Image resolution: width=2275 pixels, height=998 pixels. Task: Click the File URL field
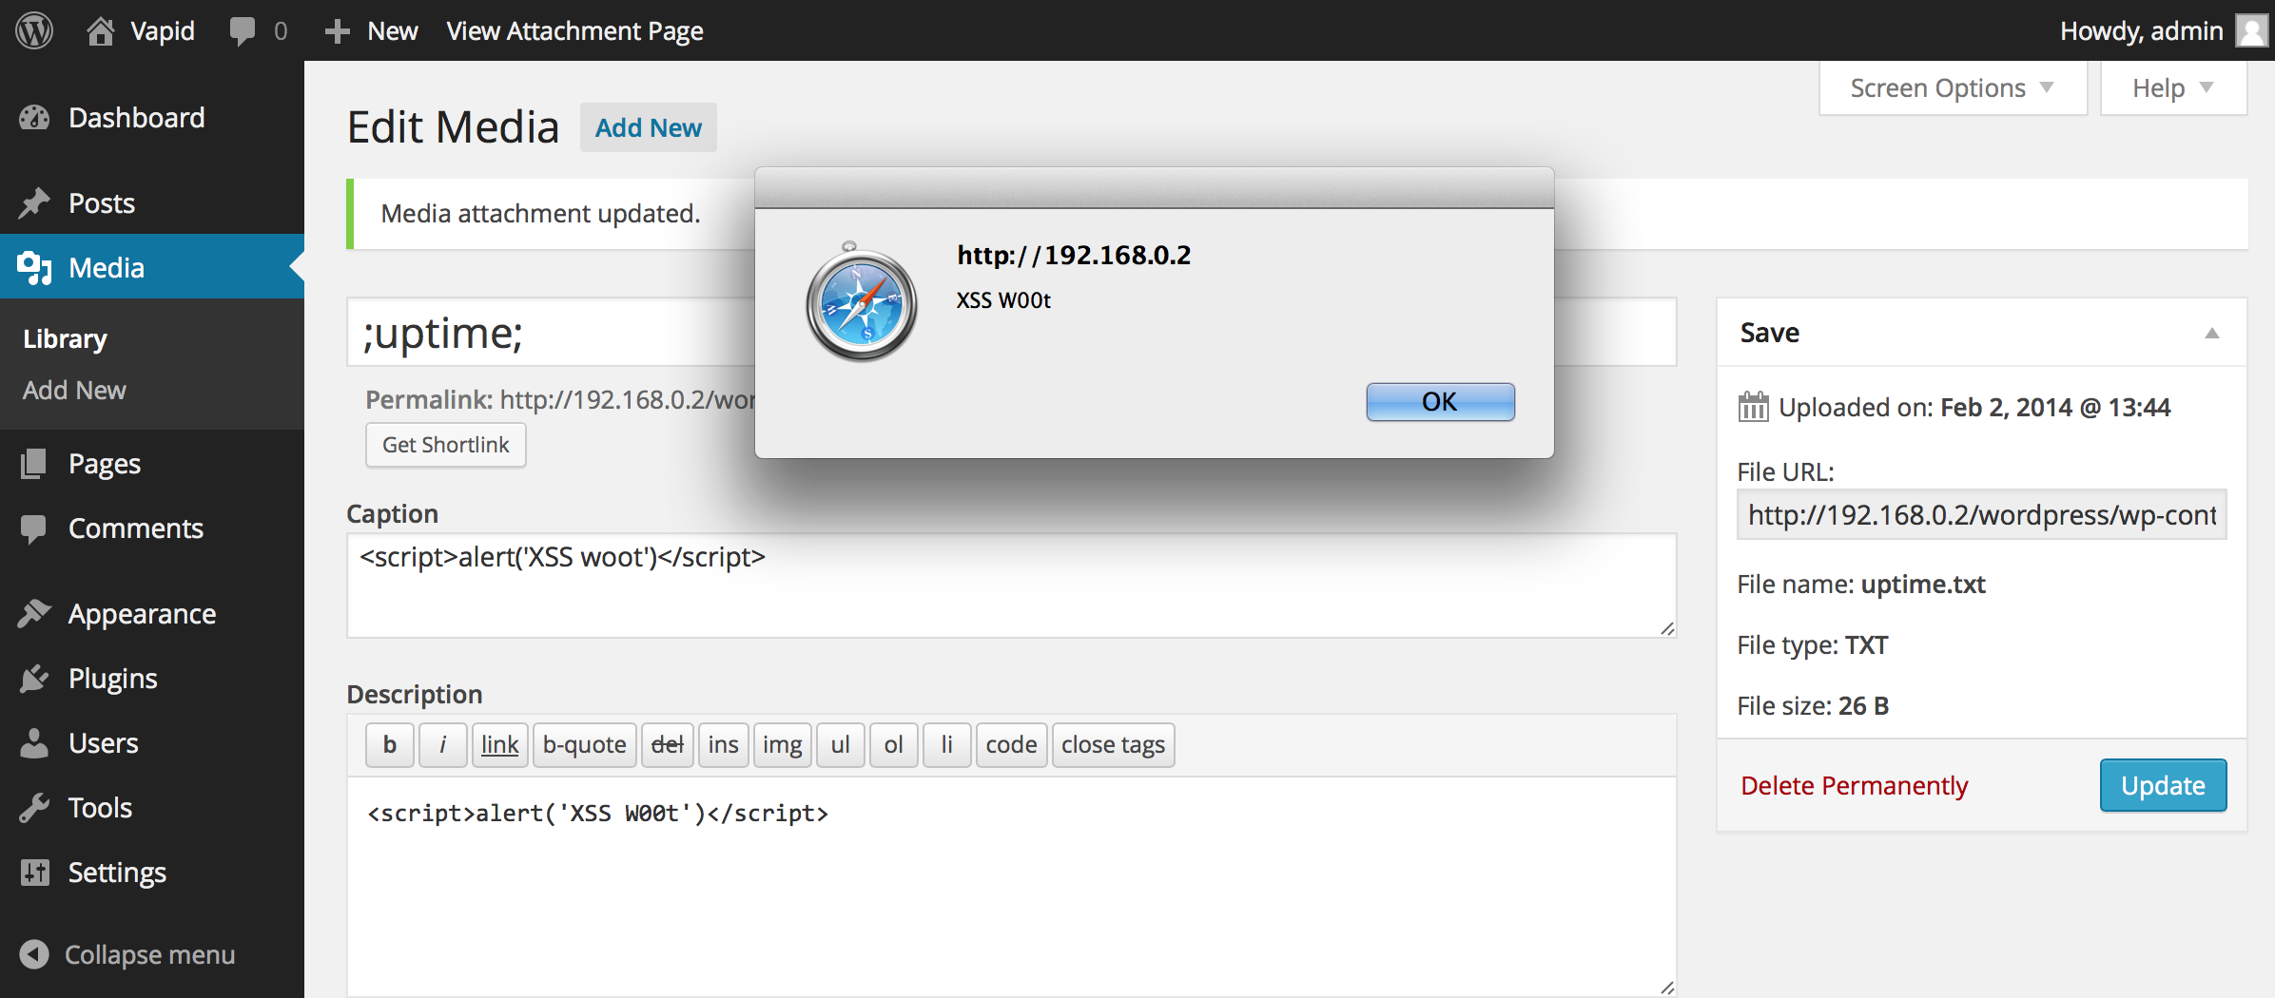1981,515
